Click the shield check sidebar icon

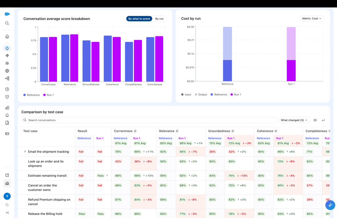click(7, 97)
